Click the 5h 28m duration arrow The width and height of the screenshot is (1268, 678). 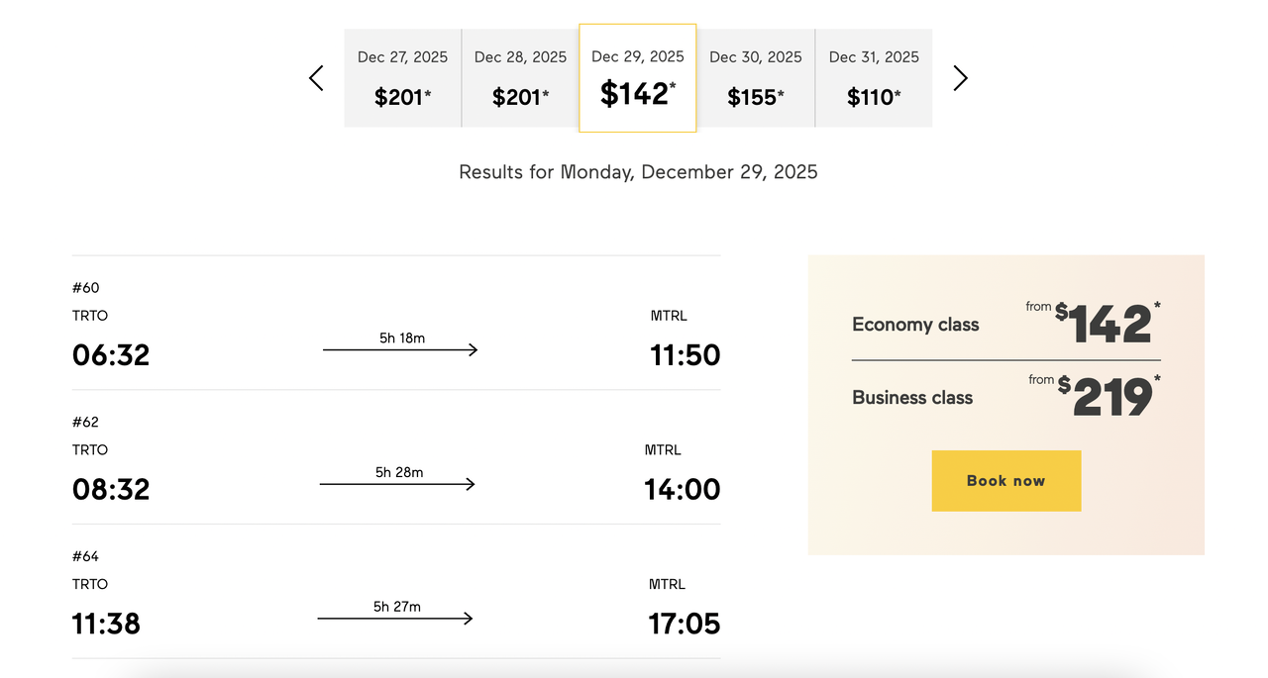[398, 484]
